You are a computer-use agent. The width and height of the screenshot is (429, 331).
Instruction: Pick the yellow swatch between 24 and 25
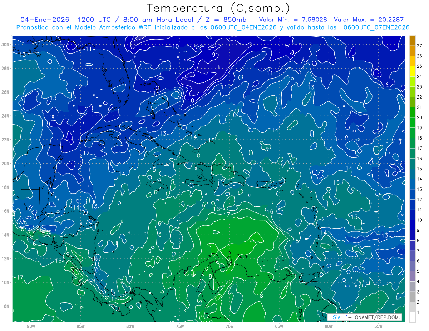(x=412, y=71)
